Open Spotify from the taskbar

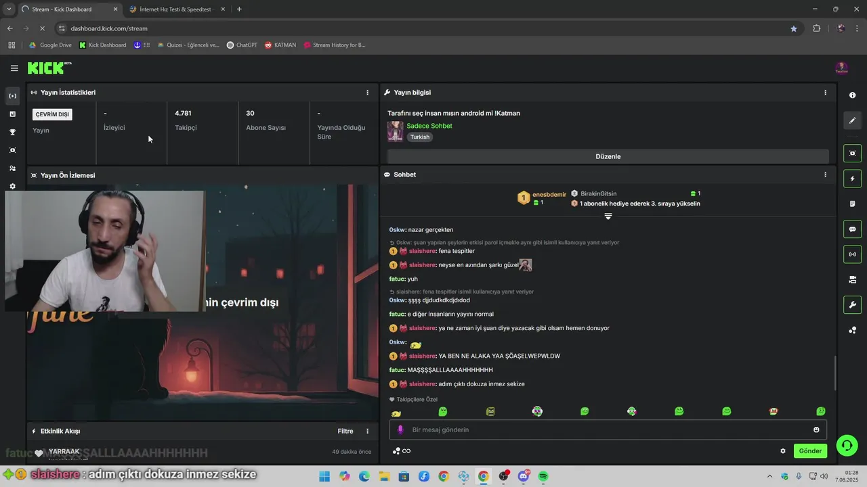(543, 476)
